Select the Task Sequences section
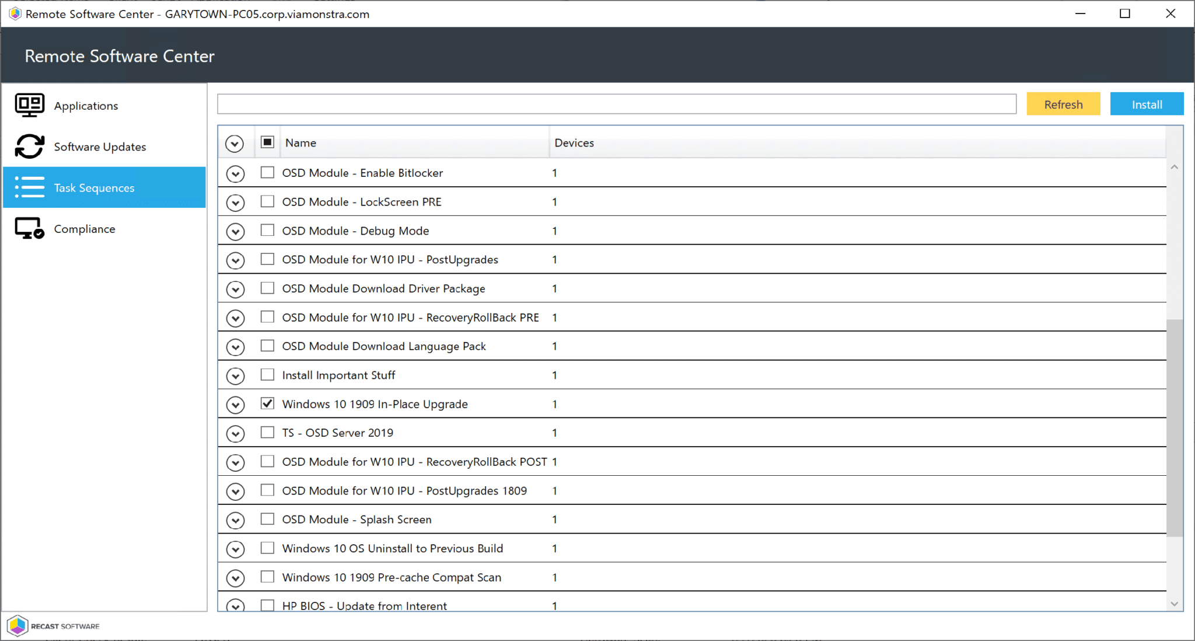Viewport: 1195px width, 641px height. pyautogui.click(x=104, y=187)
